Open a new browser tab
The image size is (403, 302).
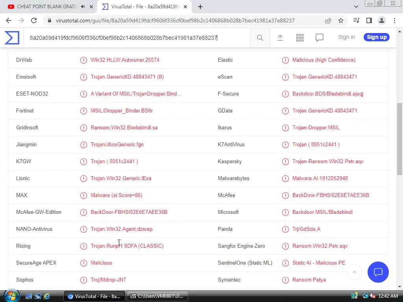200,7
